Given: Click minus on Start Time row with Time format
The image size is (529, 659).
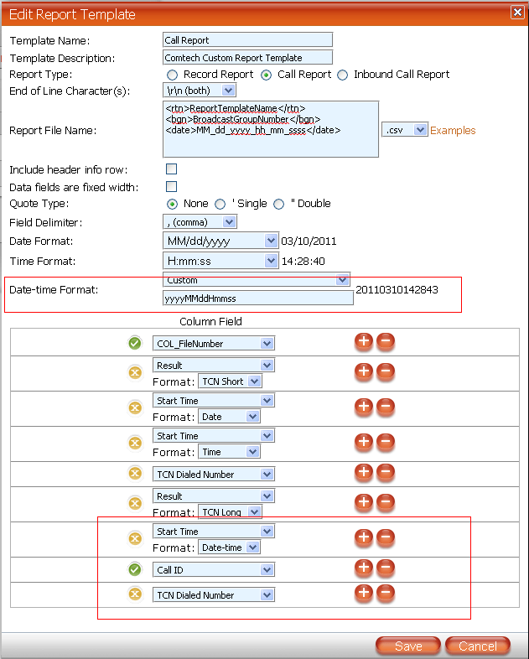Looking at the screenshot, I should [386, 442].
